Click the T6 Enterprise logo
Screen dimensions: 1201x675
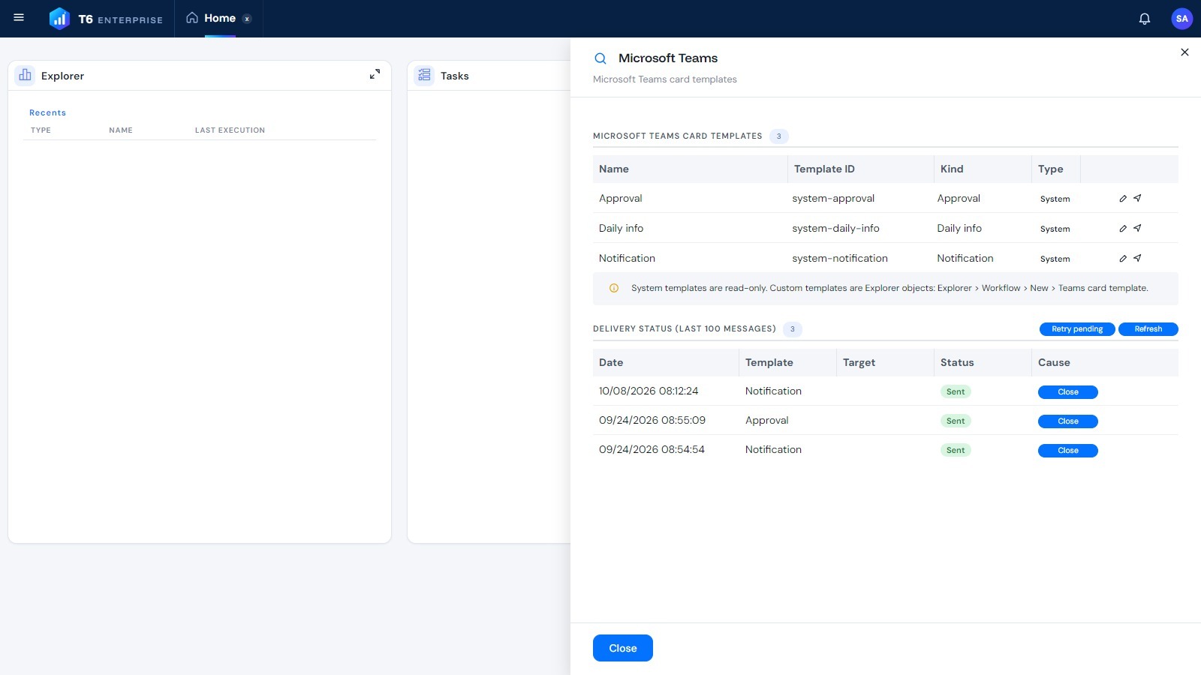pyautogui.click(x=106, y=19)
